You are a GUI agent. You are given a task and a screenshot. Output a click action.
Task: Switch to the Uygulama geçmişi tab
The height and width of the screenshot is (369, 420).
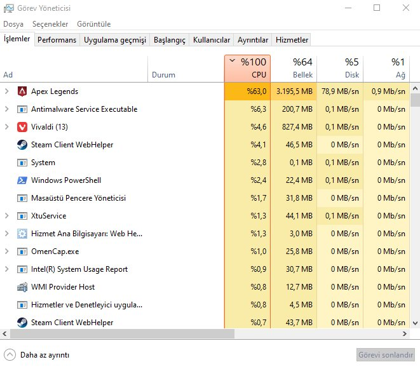click(x=115, y=40)
